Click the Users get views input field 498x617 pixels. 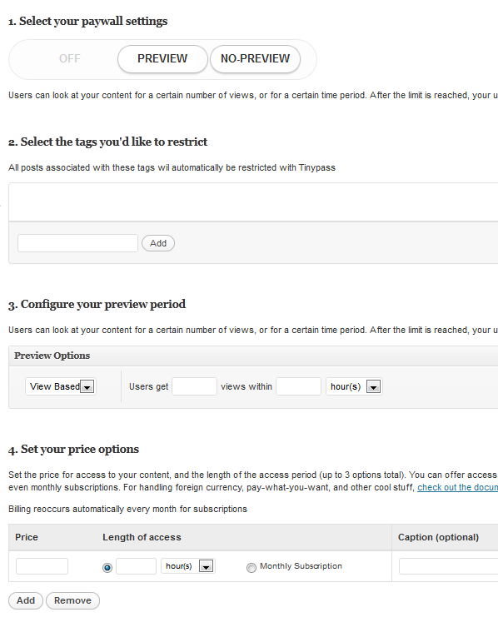(x=195, y=386)
